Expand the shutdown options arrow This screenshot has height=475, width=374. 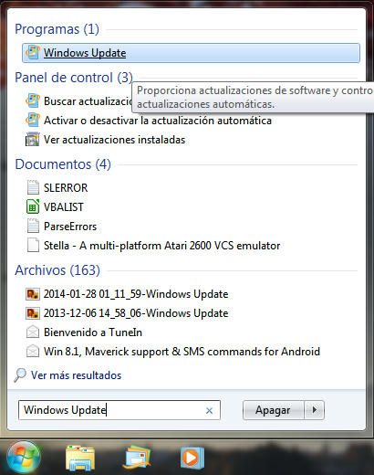coord(315,410)
